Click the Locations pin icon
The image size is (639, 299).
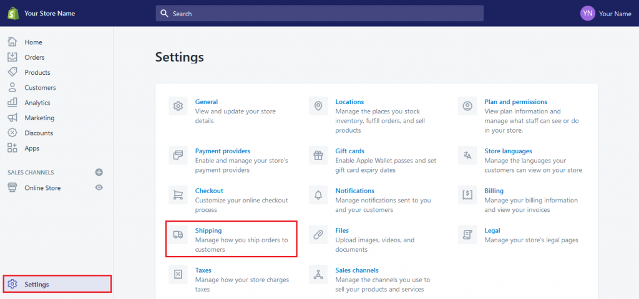click(x=318, y=106)
